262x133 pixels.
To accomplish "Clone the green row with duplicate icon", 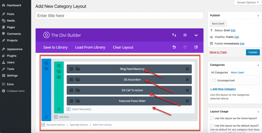I will [x=59, y=72].
